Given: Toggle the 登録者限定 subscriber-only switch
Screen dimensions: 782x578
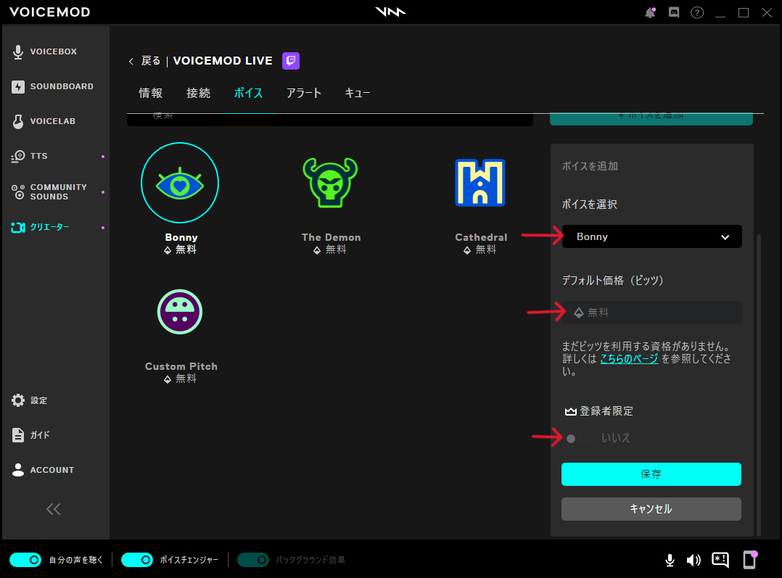Looking at the screenshot, I should point(579,438).
